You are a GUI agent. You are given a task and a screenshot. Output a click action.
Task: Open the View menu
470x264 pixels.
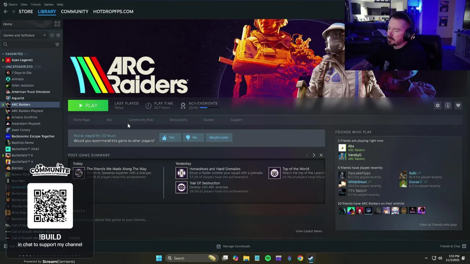(24, 4)
